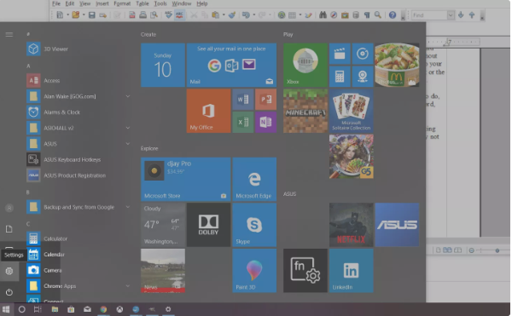
Task: Open Netflix tile
Action: tap(352, 225)
